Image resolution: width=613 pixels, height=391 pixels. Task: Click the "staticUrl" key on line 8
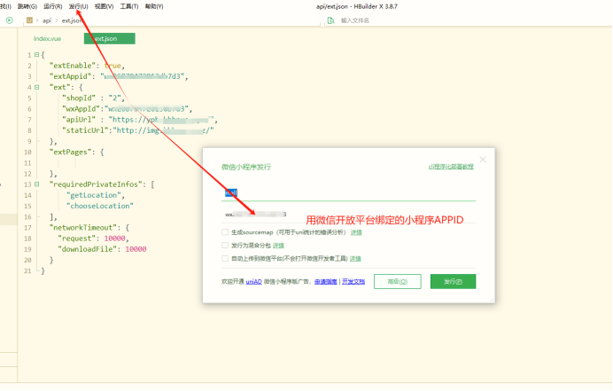tap(85, 130)
